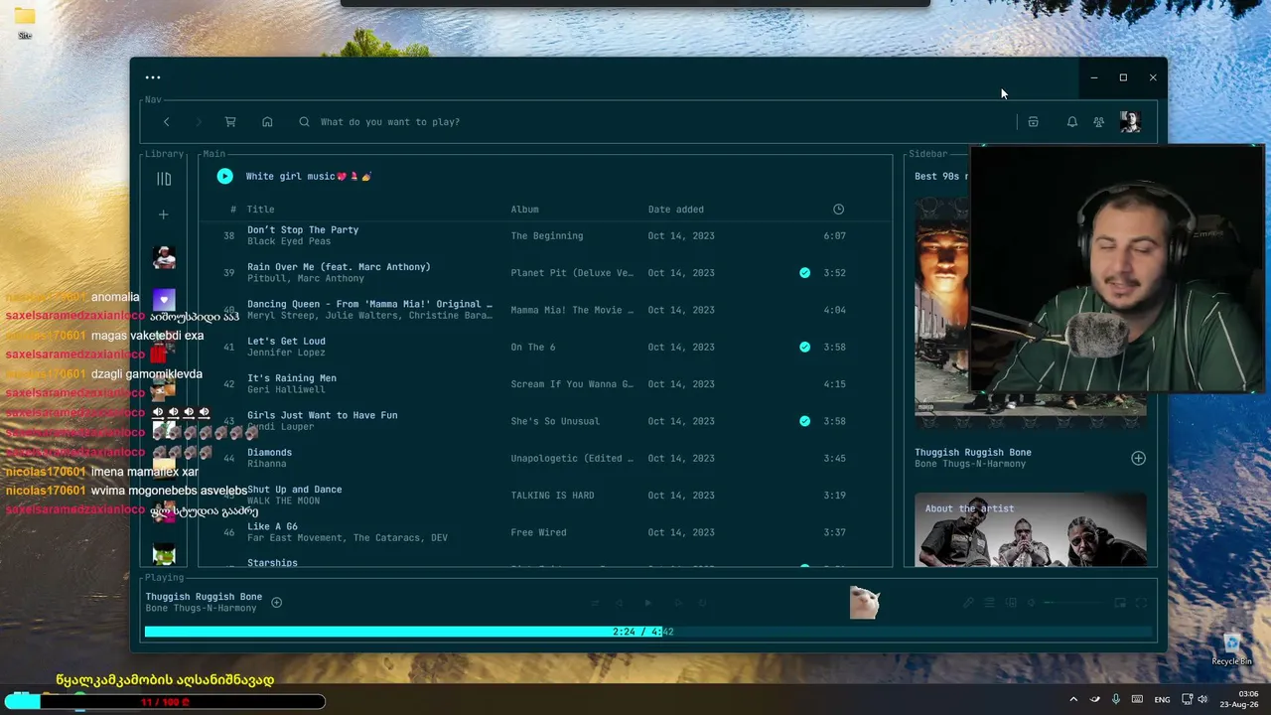Open album 'On The 6'
Viewport: 1271px width, 715px height.
(x=533, y=348)
